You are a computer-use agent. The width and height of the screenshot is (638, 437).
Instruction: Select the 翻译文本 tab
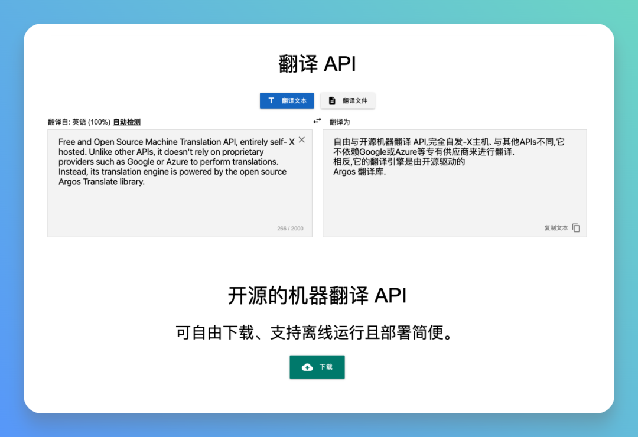(287, 100)
